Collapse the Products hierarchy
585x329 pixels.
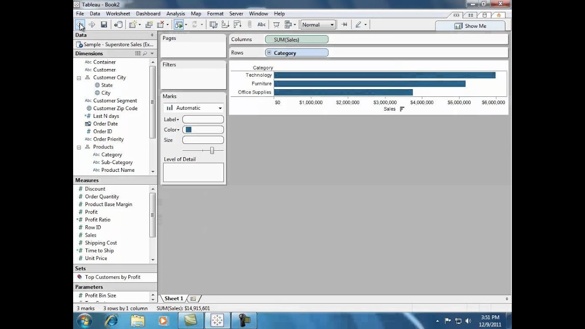click(79, 147)
